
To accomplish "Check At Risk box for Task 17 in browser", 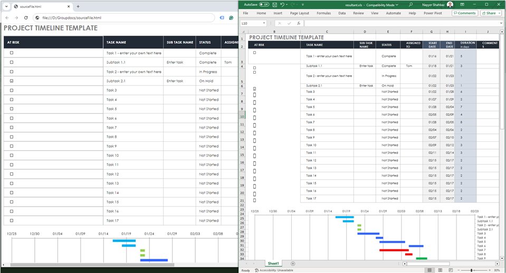I will point(12,220).
